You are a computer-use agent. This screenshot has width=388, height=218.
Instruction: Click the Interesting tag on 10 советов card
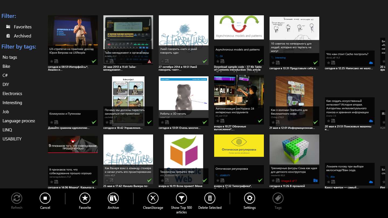click(x=280, y=58)
